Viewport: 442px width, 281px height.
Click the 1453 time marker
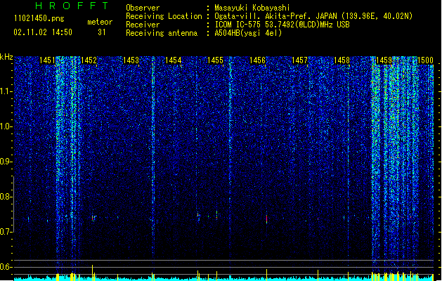pos(131,60)
